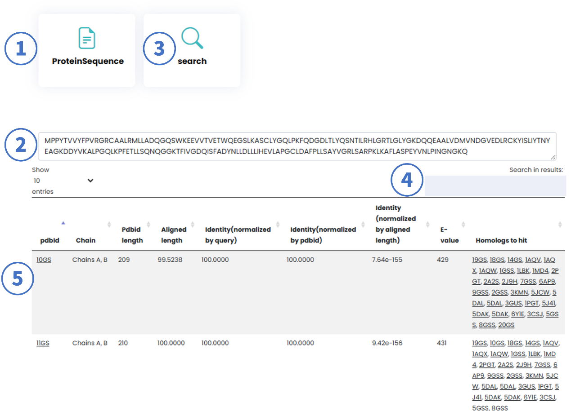Open homolog 6YIE in the 11GS row

point(530,397)
